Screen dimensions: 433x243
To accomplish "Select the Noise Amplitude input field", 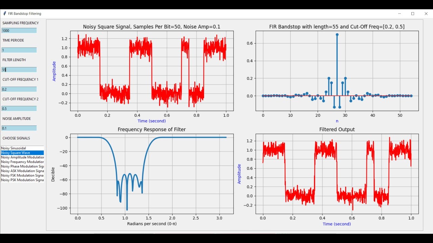I will click(19, 128).
